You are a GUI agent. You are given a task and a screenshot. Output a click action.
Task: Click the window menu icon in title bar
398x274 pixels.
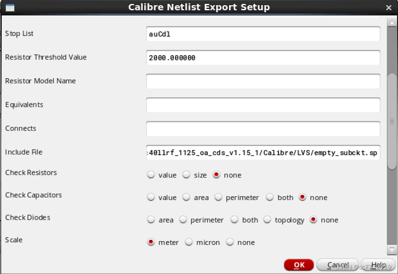tap(9, 8)
